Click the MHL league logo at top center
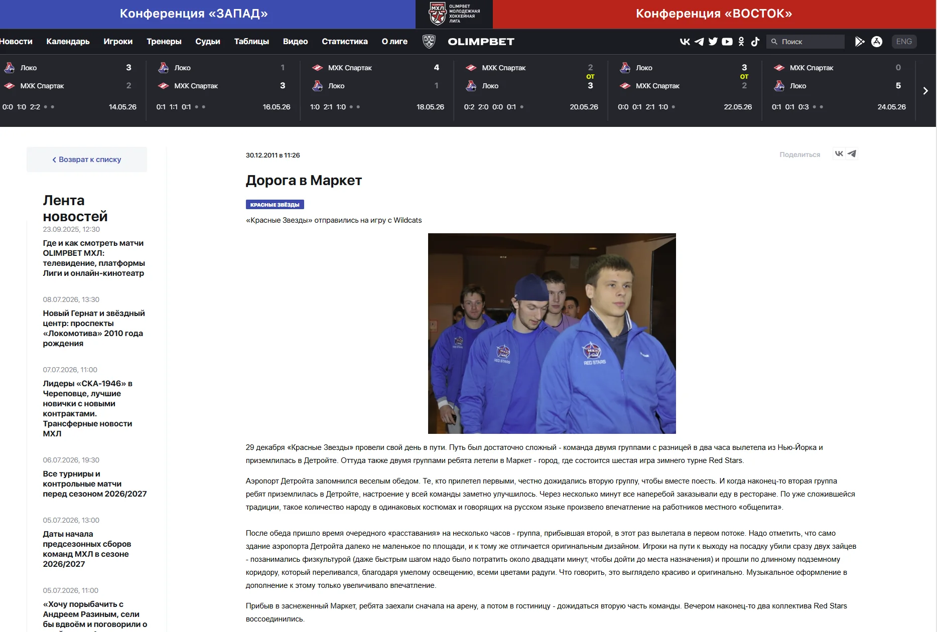937x632 pixels. pos(454,14)
